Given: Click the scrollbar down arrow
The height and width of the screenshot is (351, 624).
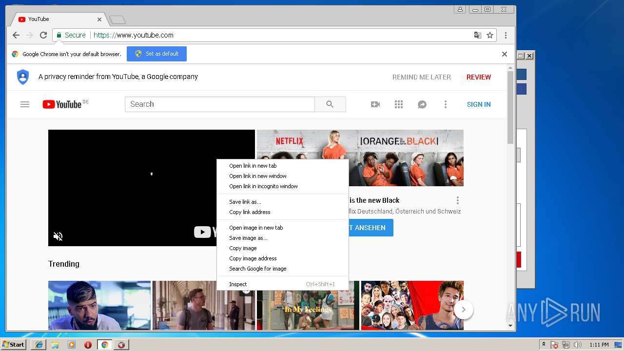Looking at the screenshot, I should pos(510,326).
